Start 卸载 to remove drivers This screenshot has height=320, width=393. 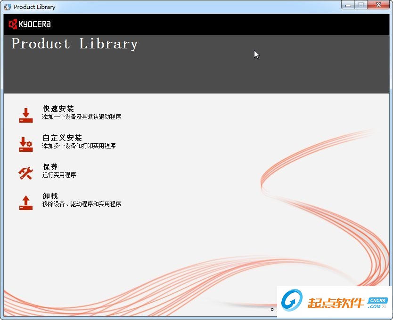50,196
